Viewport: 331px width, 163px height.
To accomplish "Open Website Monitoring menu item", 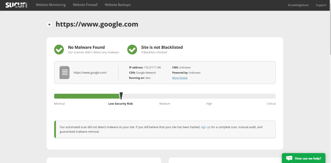I will tap(51, 5).
